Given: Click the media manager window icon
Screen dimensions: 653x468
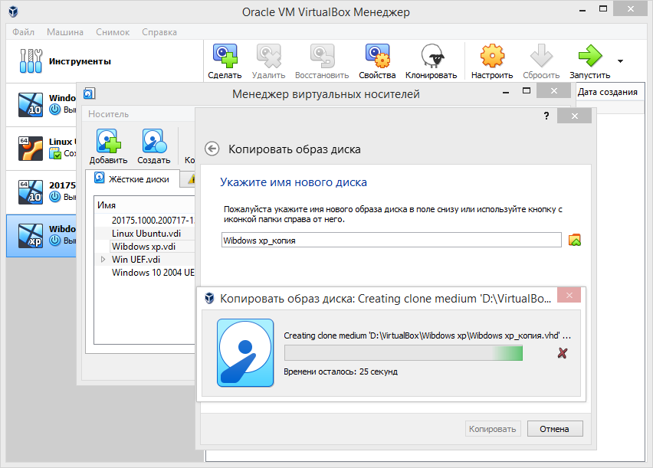Looking at the screenshot, I should 90,93.
